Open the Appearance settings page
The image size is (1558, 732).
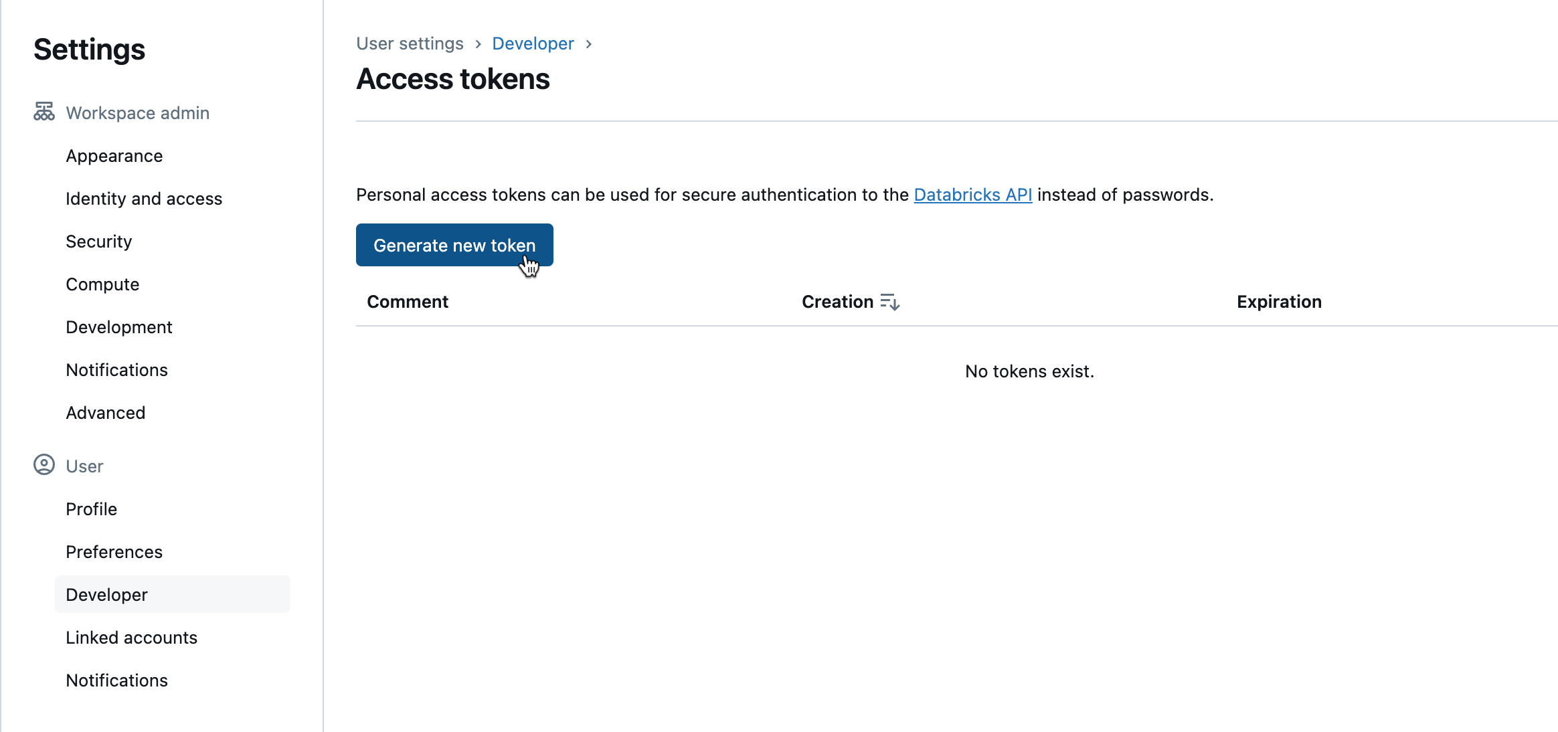coord(114,155)
